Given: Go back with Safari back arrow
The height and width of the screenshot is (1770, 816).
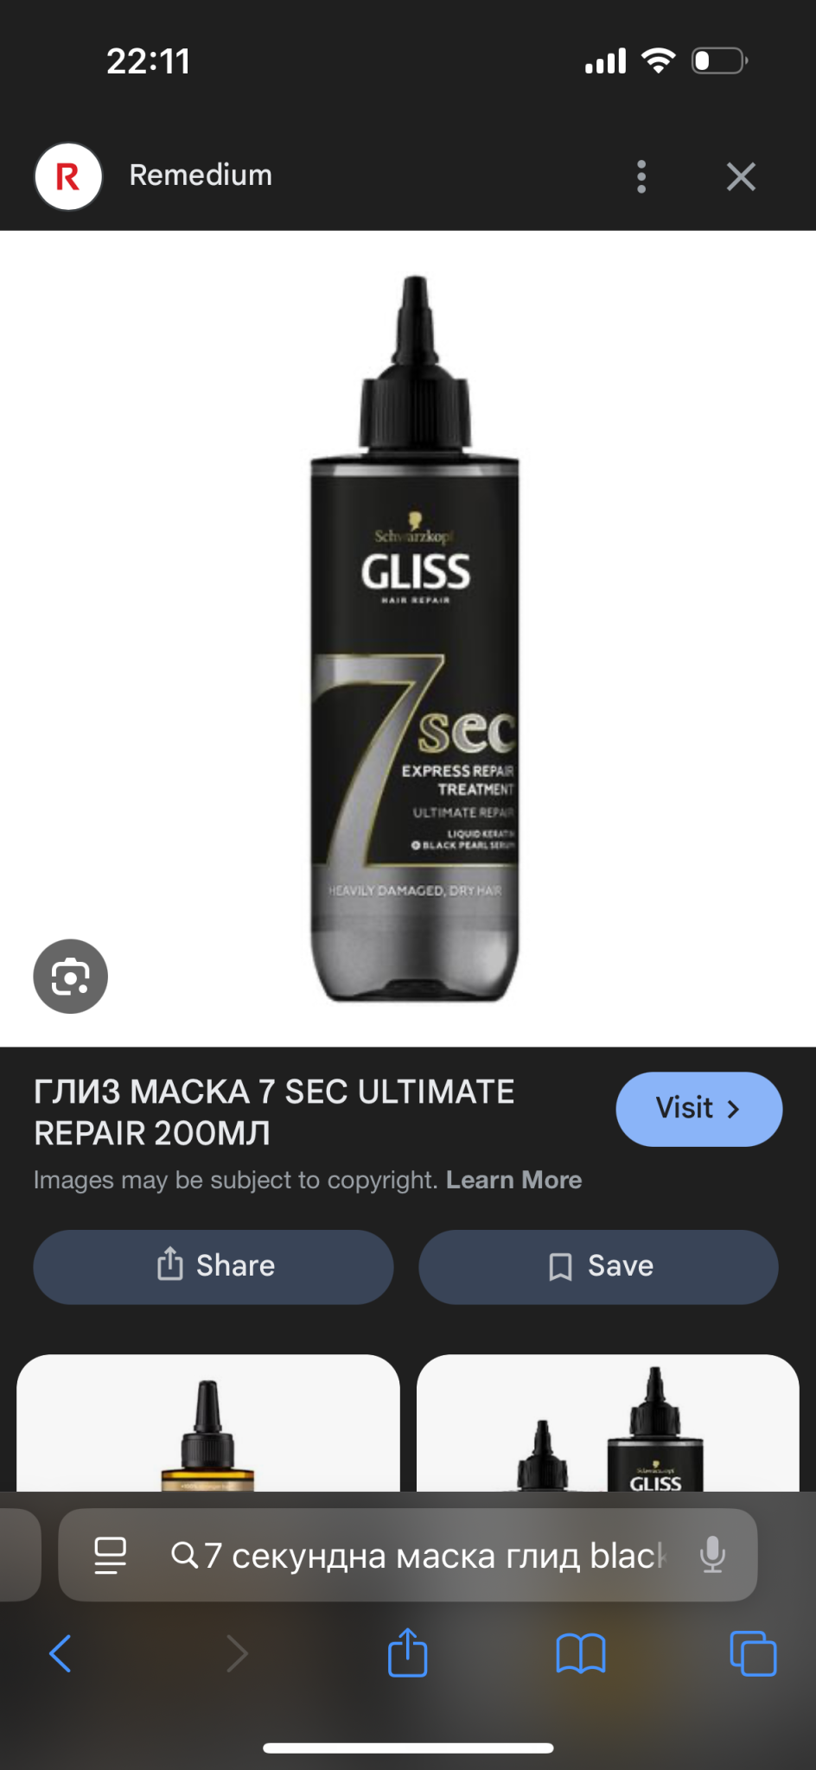Looking at the screenshot, I should (x=61, y=1653).
